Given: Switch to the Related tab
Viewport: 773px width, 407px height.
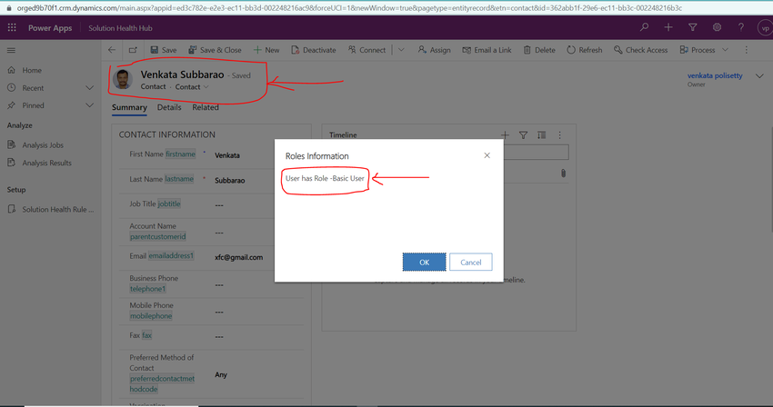Looking at the screenshot, I should 206,107.
